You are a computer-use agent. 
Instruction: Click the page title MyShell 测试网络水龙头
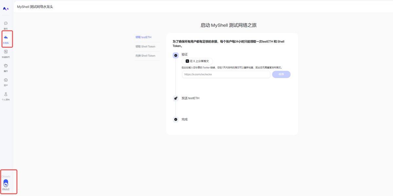click(35, 7)
